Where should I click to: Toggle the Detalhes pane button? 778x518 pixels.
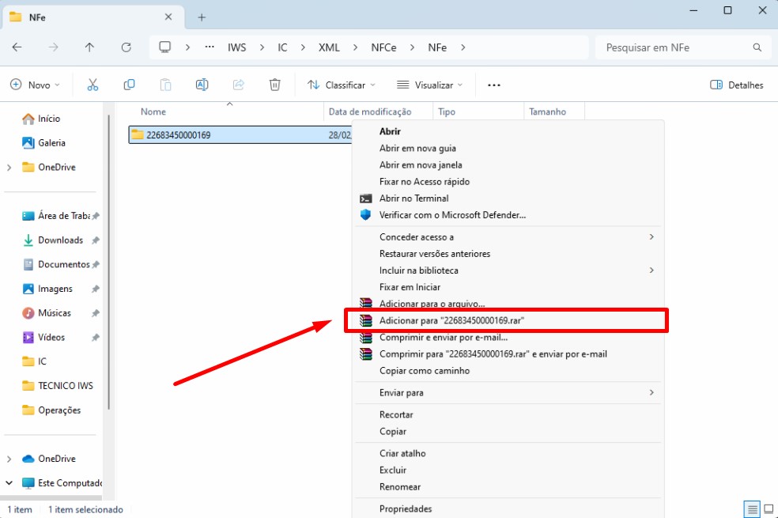[x=736, y=85]
